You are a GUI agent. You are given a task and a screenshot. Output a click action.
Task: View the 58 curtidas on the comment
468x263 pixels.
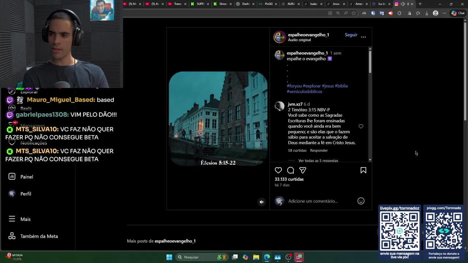click(x=297, y=150)
